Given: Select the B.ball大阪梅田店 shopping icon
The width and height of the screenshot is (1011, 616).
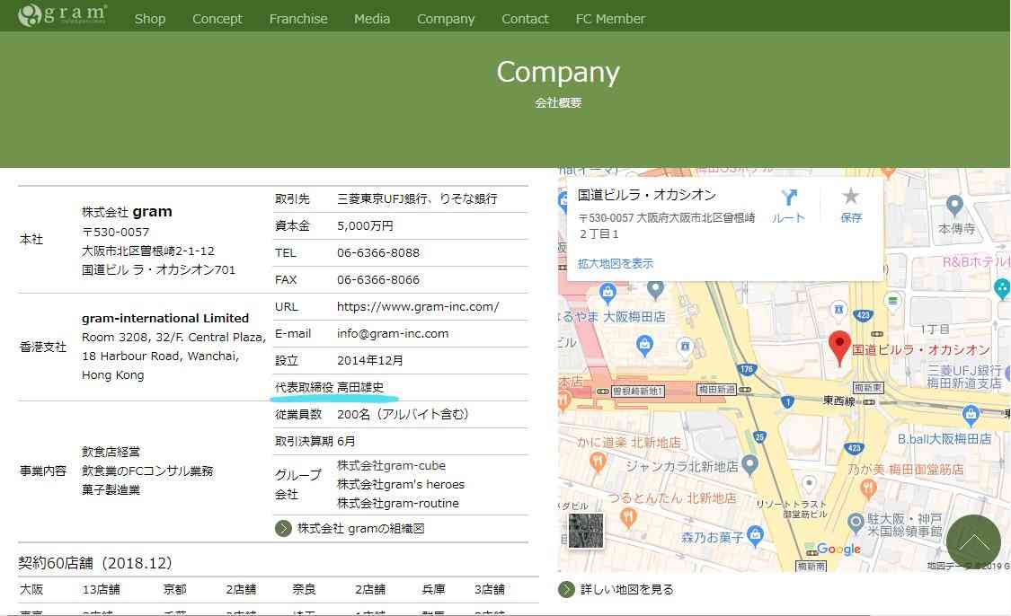Looking at the screenshot, I should [971, 416].
